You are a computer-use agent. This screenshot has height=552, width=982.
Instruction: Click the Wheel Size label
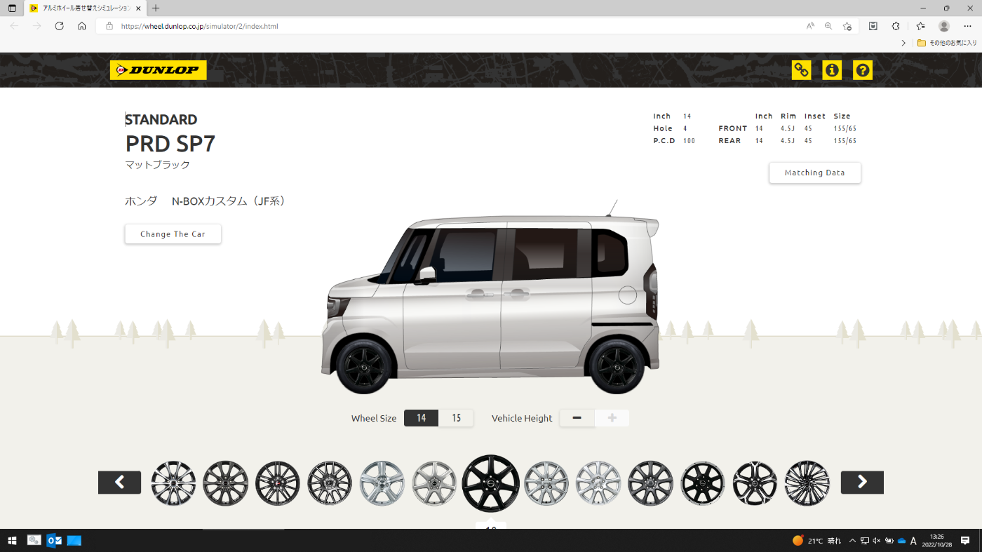tap(374, 418)
